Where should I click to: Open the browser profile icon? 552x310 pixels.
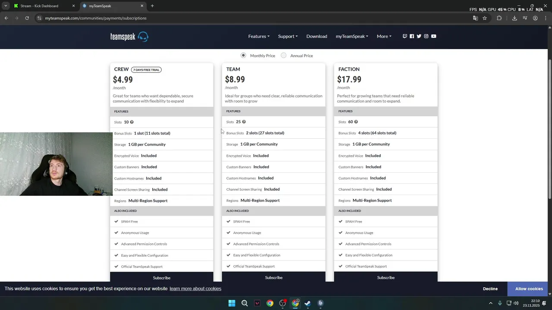click(535, 18)
